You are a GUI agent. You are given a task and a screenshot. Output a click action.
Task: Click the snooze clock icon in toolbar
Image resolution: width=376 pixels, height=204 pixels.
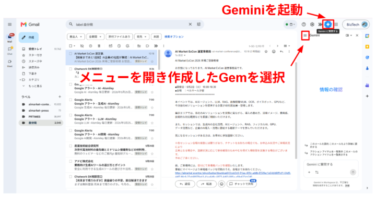point(119,46)
